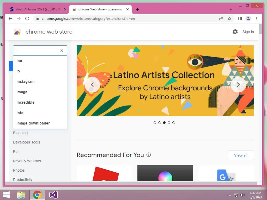The image size is (267, 200).
Task: View site info via lock icon
Action: 38,18
